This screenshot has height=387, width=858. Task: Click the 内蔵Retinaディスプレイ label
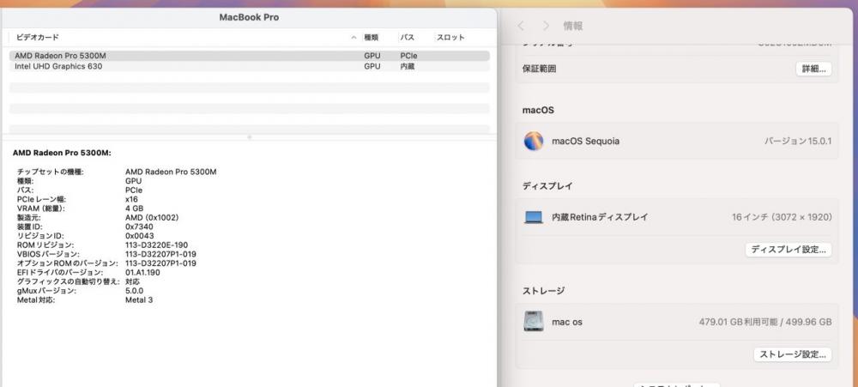click(600, 217)
